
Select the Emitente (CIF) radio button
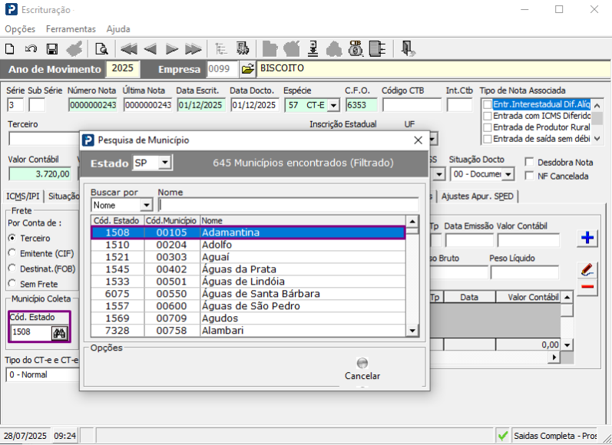12,252
